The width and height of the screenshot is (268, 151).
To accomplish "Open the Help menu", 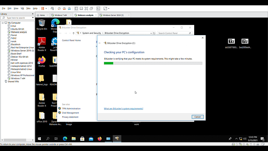I will tap(35, 8).
